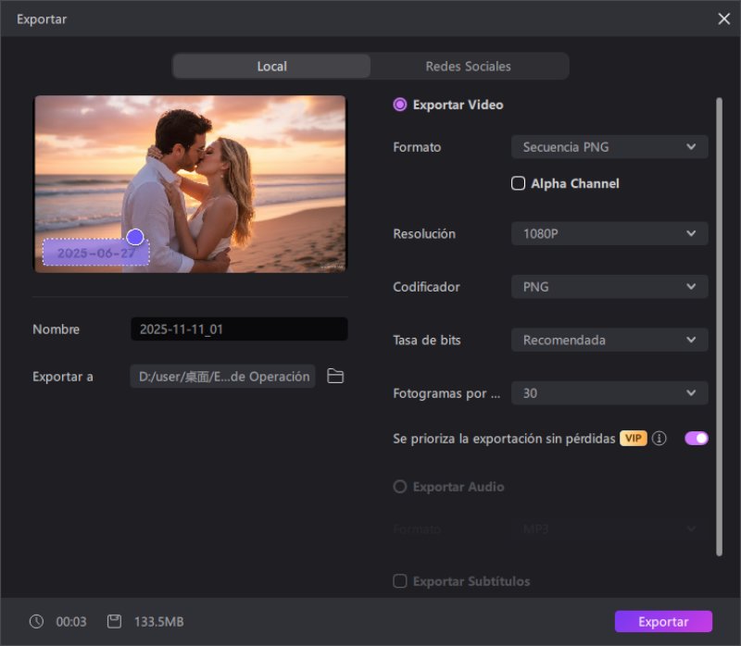
Task: Open the Resolución dropdown set to 1080P
Action: 609,233
